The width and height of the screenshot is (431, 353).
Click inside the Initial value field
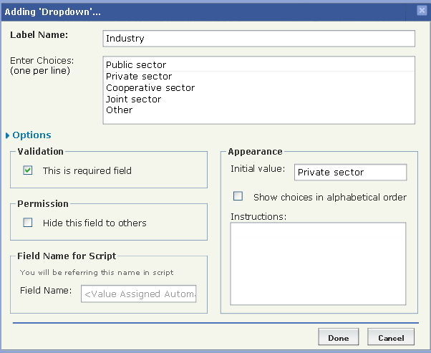click(349, 173)
